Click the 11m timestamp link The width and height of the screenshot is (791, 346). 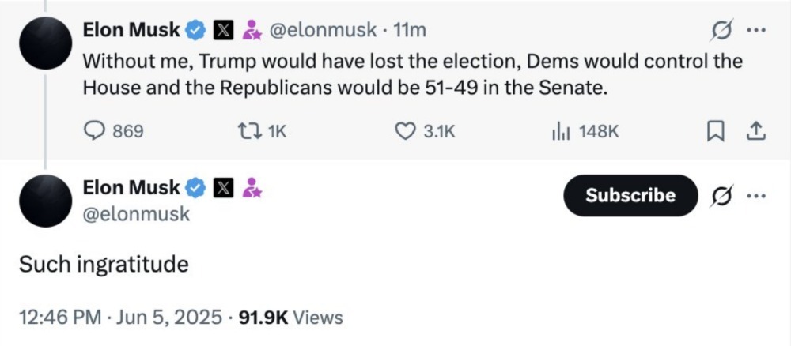(x=410, y=31)
